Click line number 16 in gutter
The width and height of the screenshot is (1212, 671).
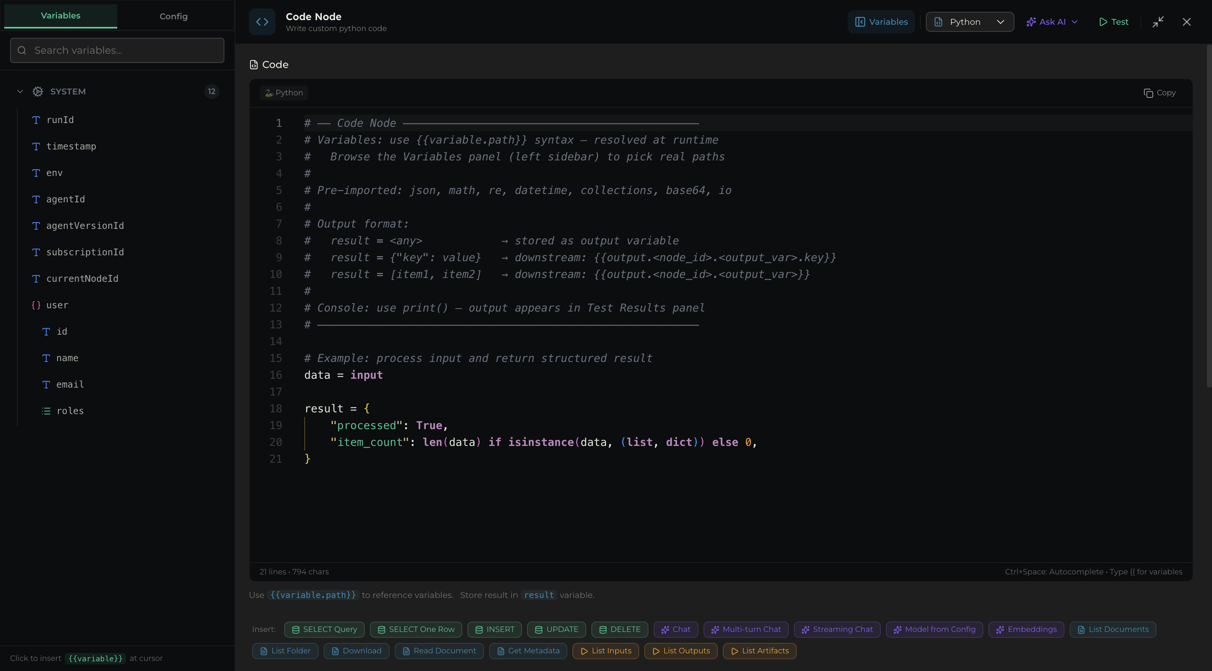(x=276, y=375)
